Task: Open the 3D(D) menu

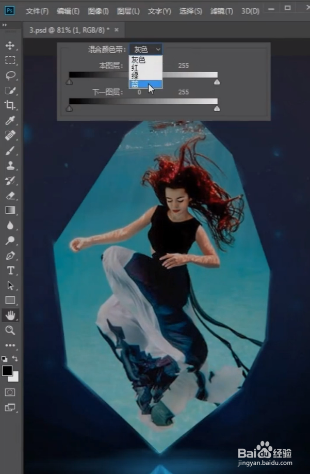Action: point(250,11)
